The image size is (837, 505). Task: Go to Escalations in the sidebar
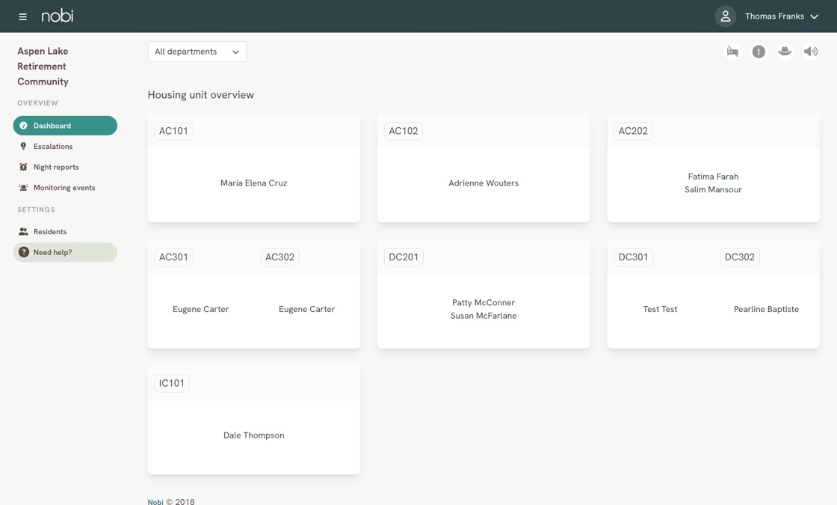[53, 147]
